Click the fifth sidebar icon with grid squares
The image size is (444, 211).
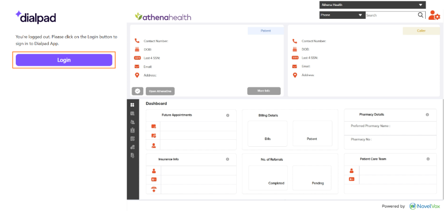132,138
